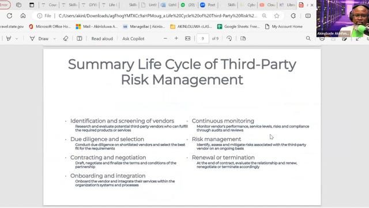The width and height of the screenshot is (369, 208).
Task: Click the fit to width icon
Action: coord(187,39)
